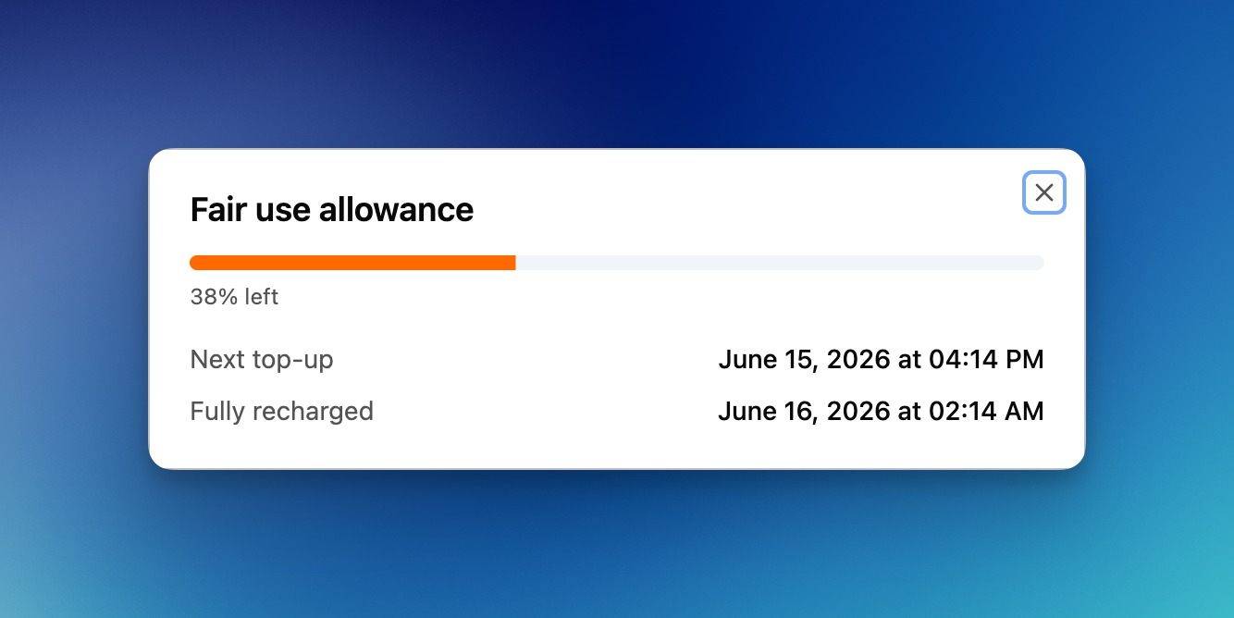The width and height of the screenshot is (1234, 618).
Task: Click the "Next top-up" label
Action: click(262, 360)
